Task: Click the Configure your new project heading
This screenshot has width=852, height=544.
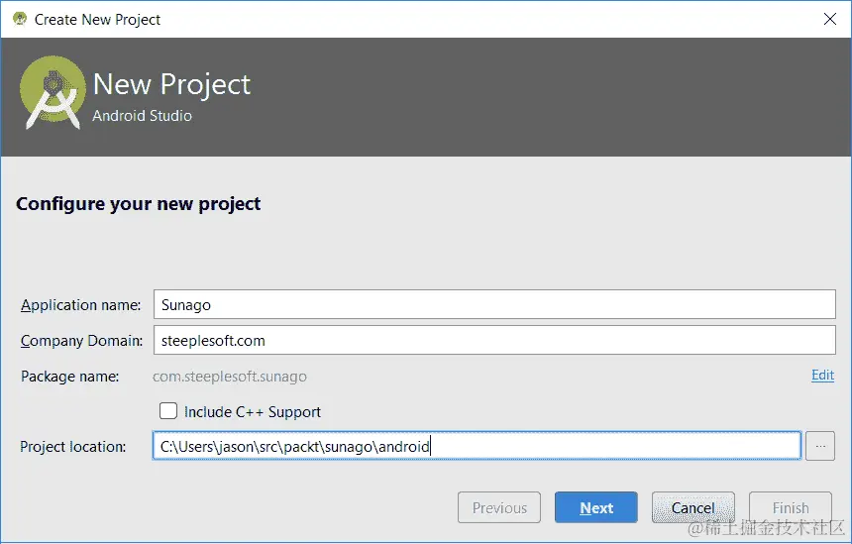Action: click(x=138, y=204)
